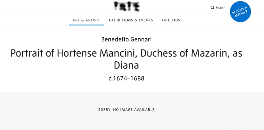
Task: Go to the Tate Kids tab
Action: tap(171, 20)
